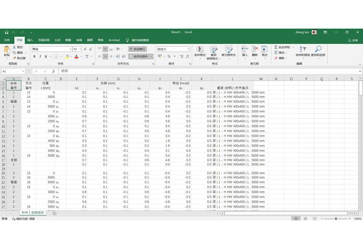The height and width of the screenshot is (249, 363).
Task: Collapse the ribbon using the up chevron
Action: coord(360,64)
